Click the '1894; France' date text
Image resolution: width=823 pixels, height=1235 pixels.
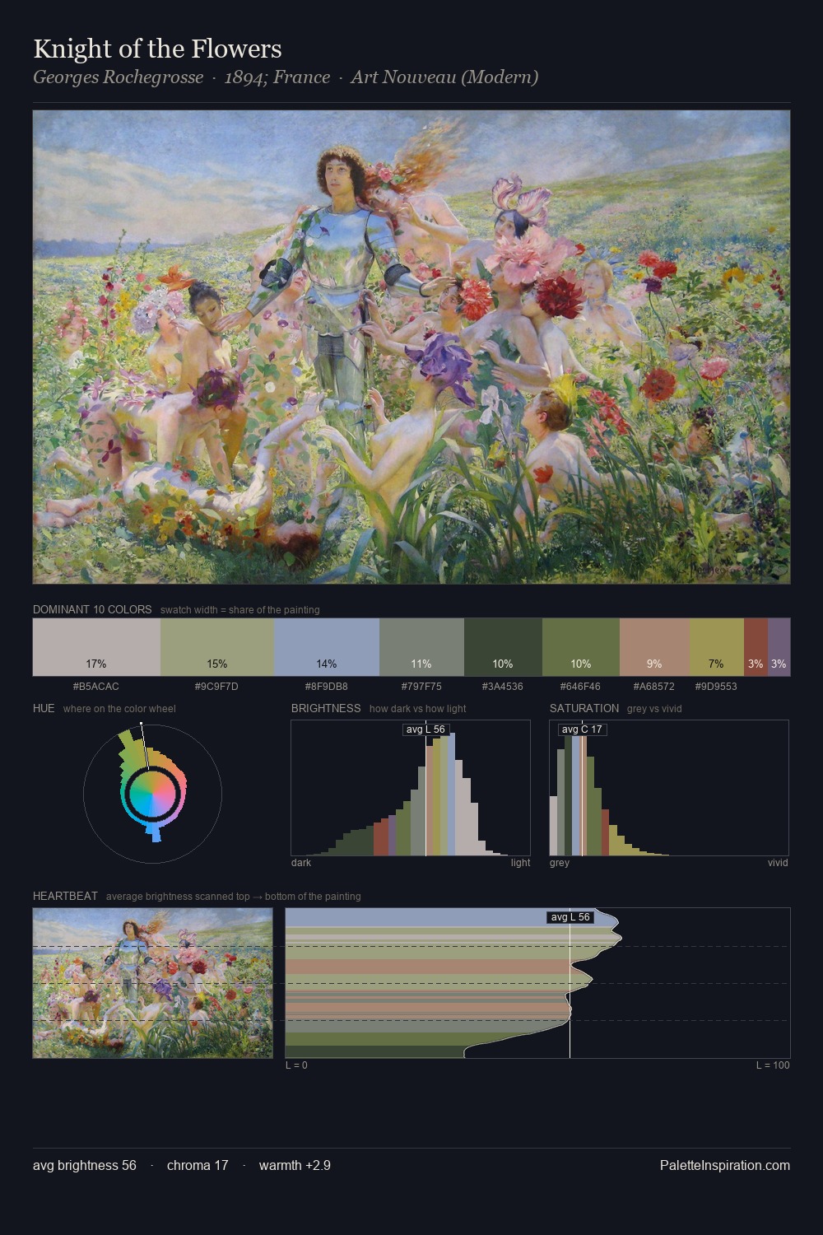277,77
